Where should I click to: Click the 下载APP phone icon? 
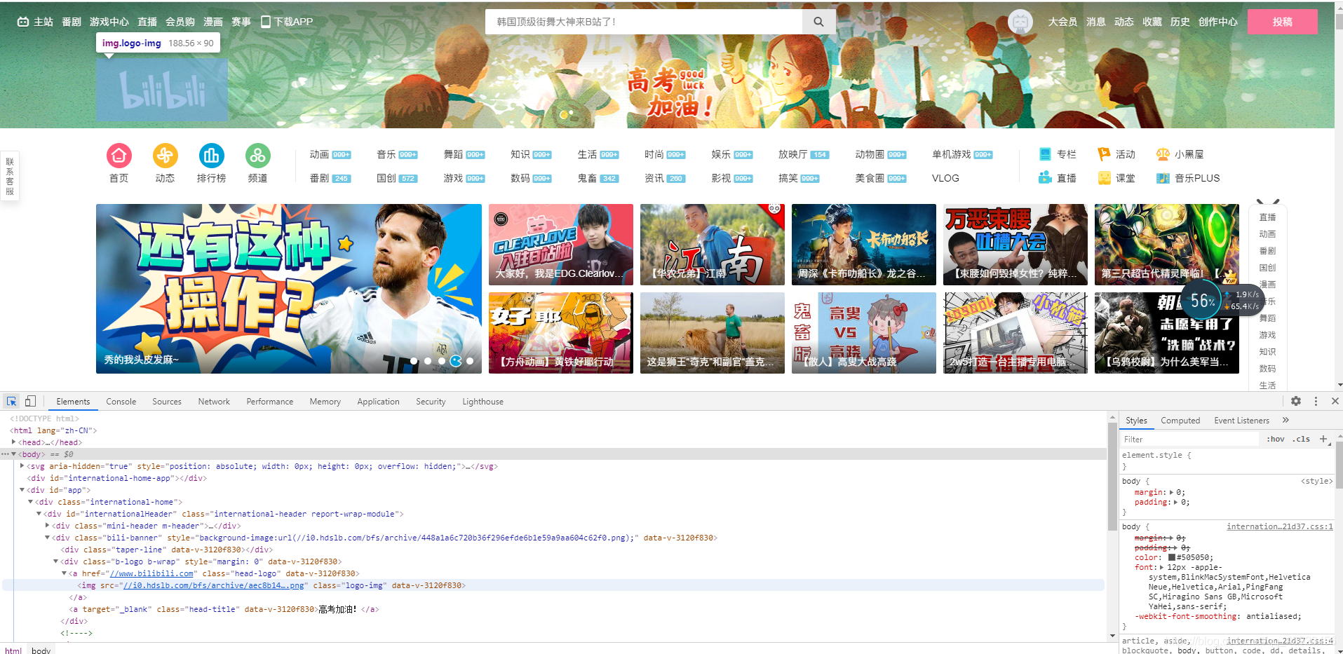pyautogui.click(x=266, y=22)
